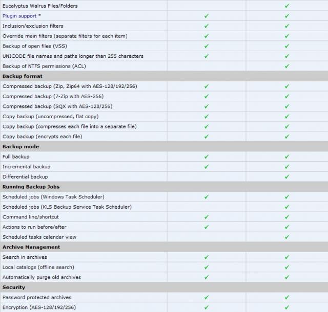Click the Security section header
The image size is (328, 312).
click(x=14, y=287)
